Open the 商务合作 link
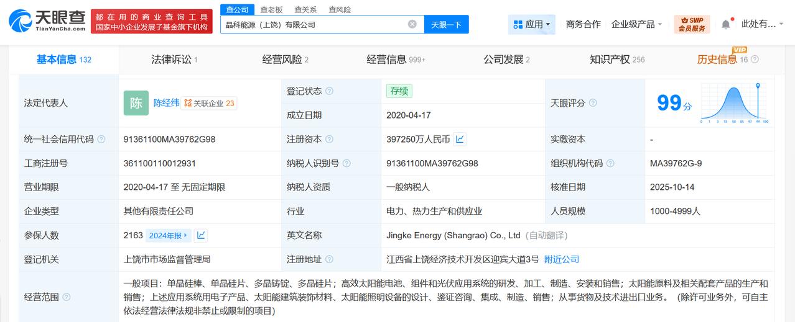The width and height of the screenshot is (795, 322). point(583,24)
